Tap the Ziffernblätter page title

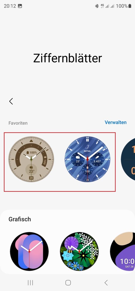(x=67, y=58)
